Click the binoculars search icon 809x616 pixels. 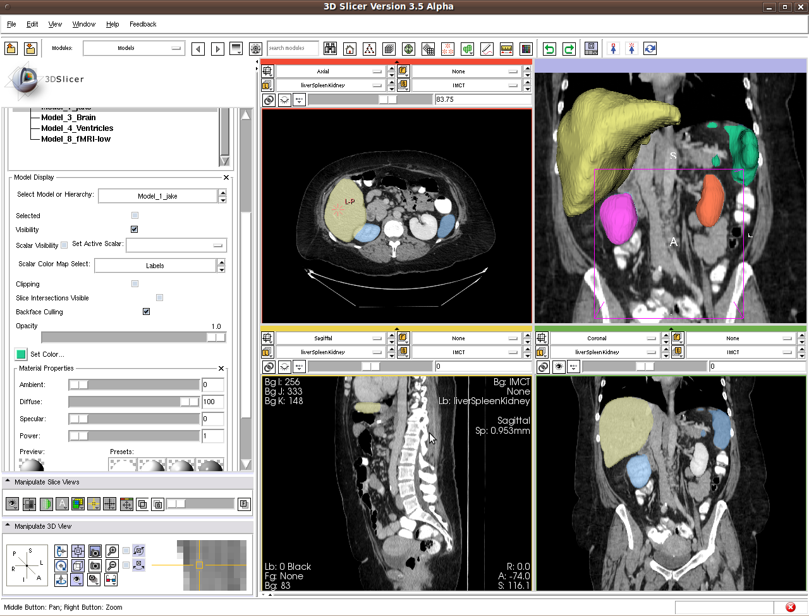point(330,49)
